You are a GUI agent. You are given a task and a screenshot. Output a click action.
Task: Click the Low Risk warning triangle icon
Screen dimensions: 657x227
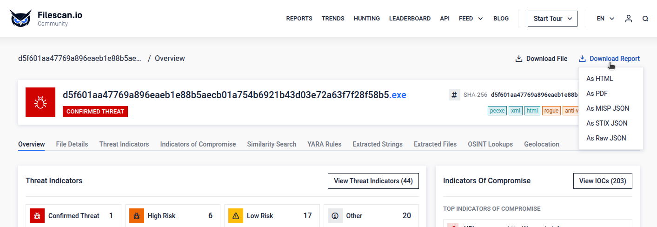coord(236,216)
